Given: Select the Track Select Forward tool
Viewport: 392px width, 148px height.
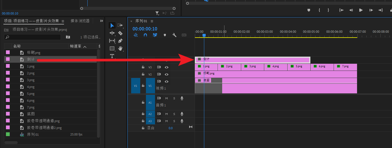Looking at the screenshot, I should point(120,25).
